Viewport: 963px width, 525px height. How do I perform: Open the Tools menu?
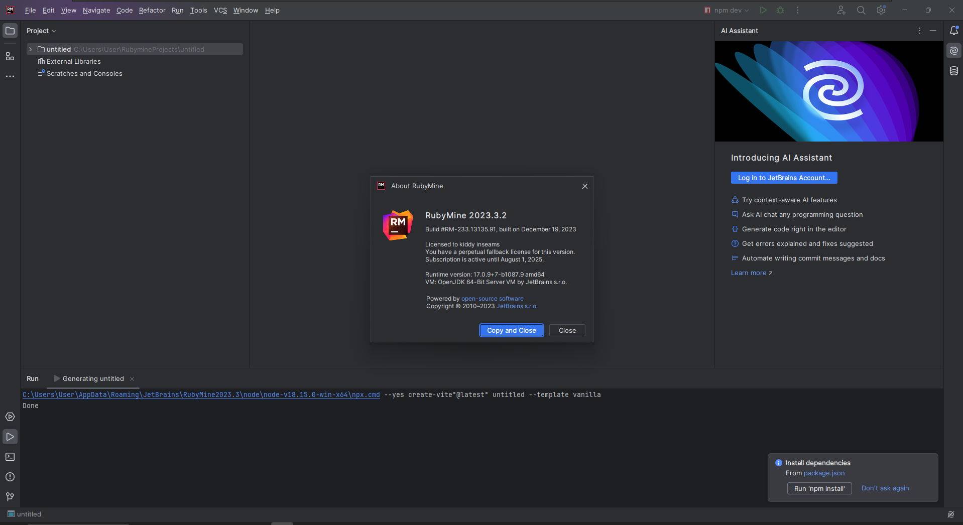pos(198,10)
